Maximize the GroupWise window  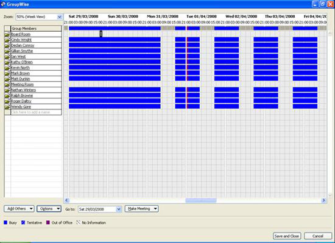pyautogui.click(x=323, y=4)
